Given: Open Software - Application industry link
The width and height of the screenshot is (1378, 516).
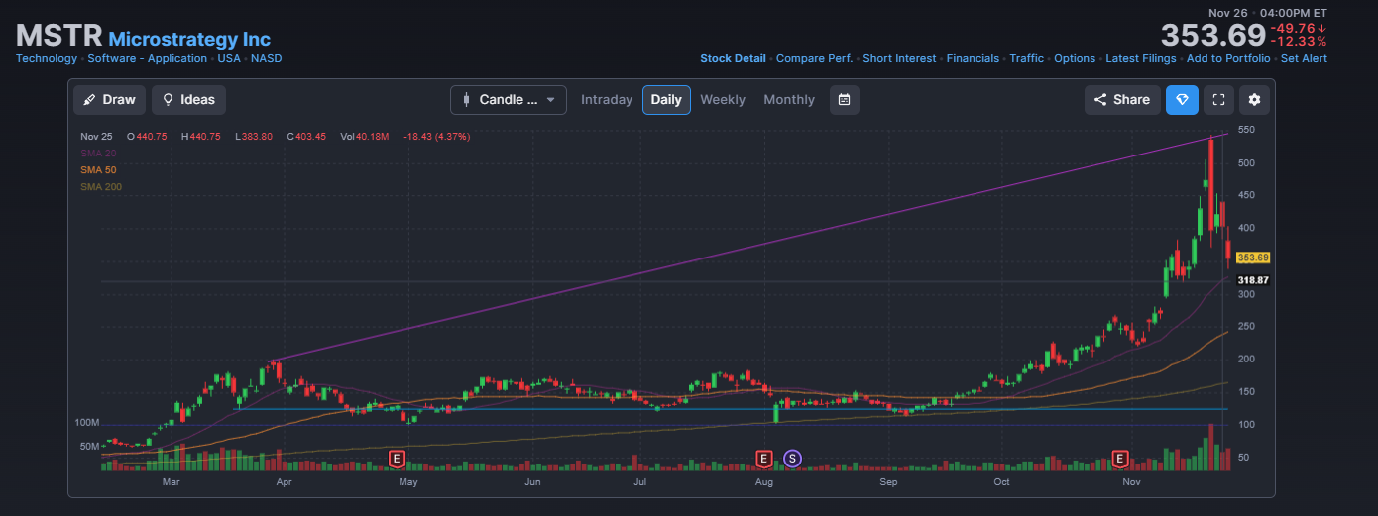Looking at the screenshot, I should click(148, 58).
